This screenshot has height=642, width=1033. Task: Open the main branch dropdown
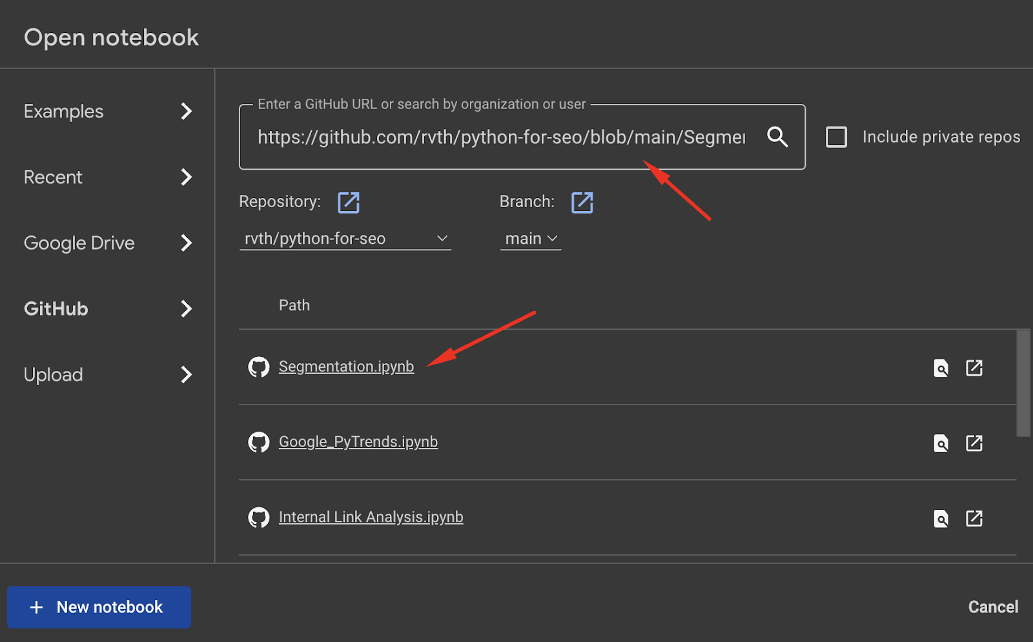pos(531,239)
